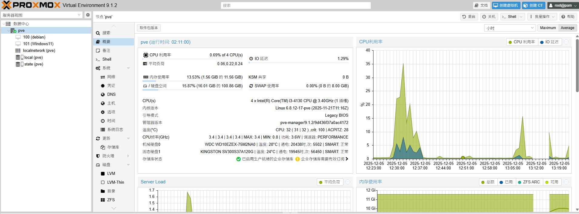This screenshot has width=579, height=214.
Task: Collapse the pve tree node
Action: click(x=8, y=30)
